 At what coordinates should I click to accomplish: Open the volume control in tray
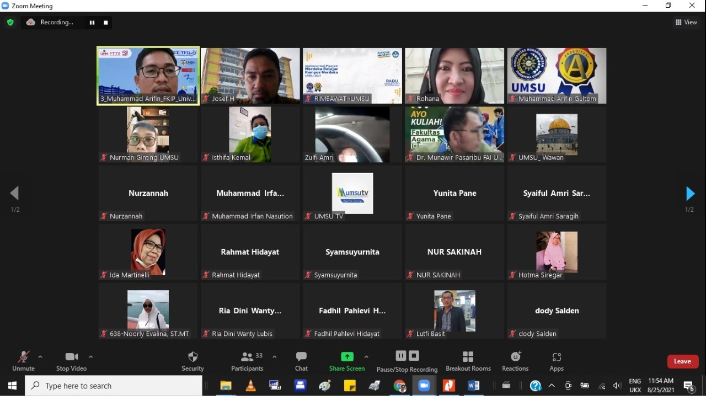617,386
